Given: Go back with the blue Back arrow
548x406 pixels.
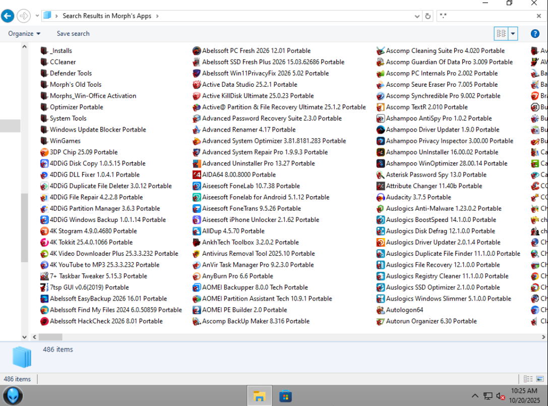Looking at the screenshot, I should click(8, 16).
